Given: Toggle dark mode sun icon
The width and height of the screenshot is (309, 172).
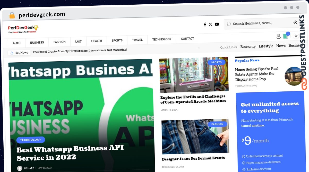Looking at the screenshot, I should (x=296, y=36).
